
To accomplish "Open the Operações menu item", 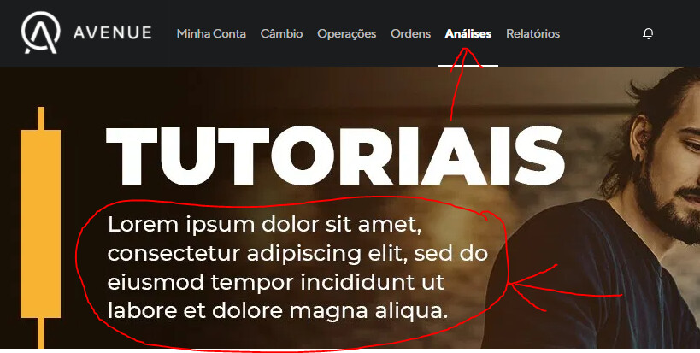I will click(x=347, y=34).
